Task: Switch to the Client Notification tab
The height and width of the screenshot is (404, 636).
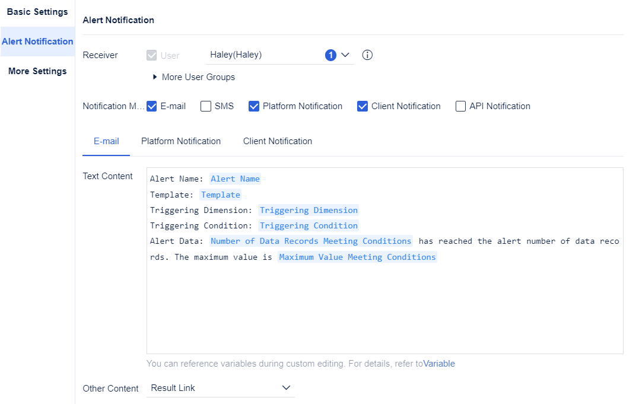Action: click(x=278, y=141)
